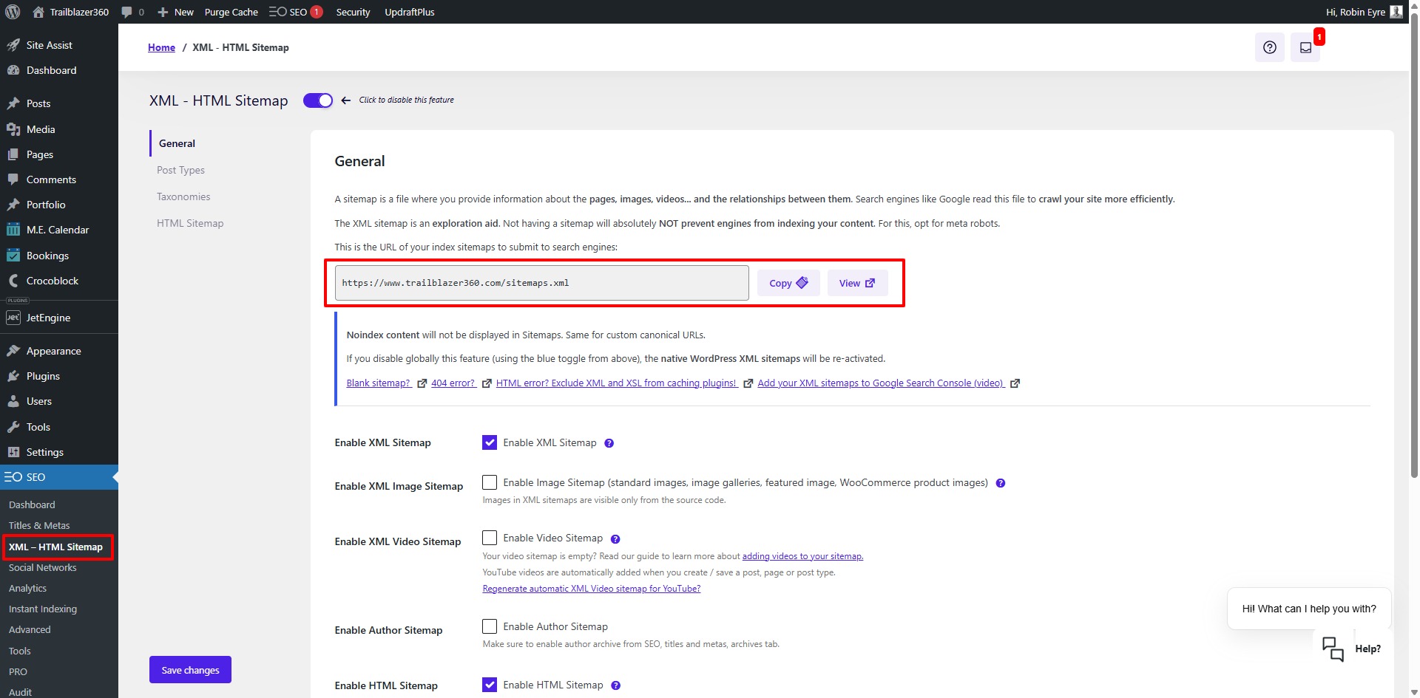Check Enable Author Sitemap checkbox

tap(490, 626)
